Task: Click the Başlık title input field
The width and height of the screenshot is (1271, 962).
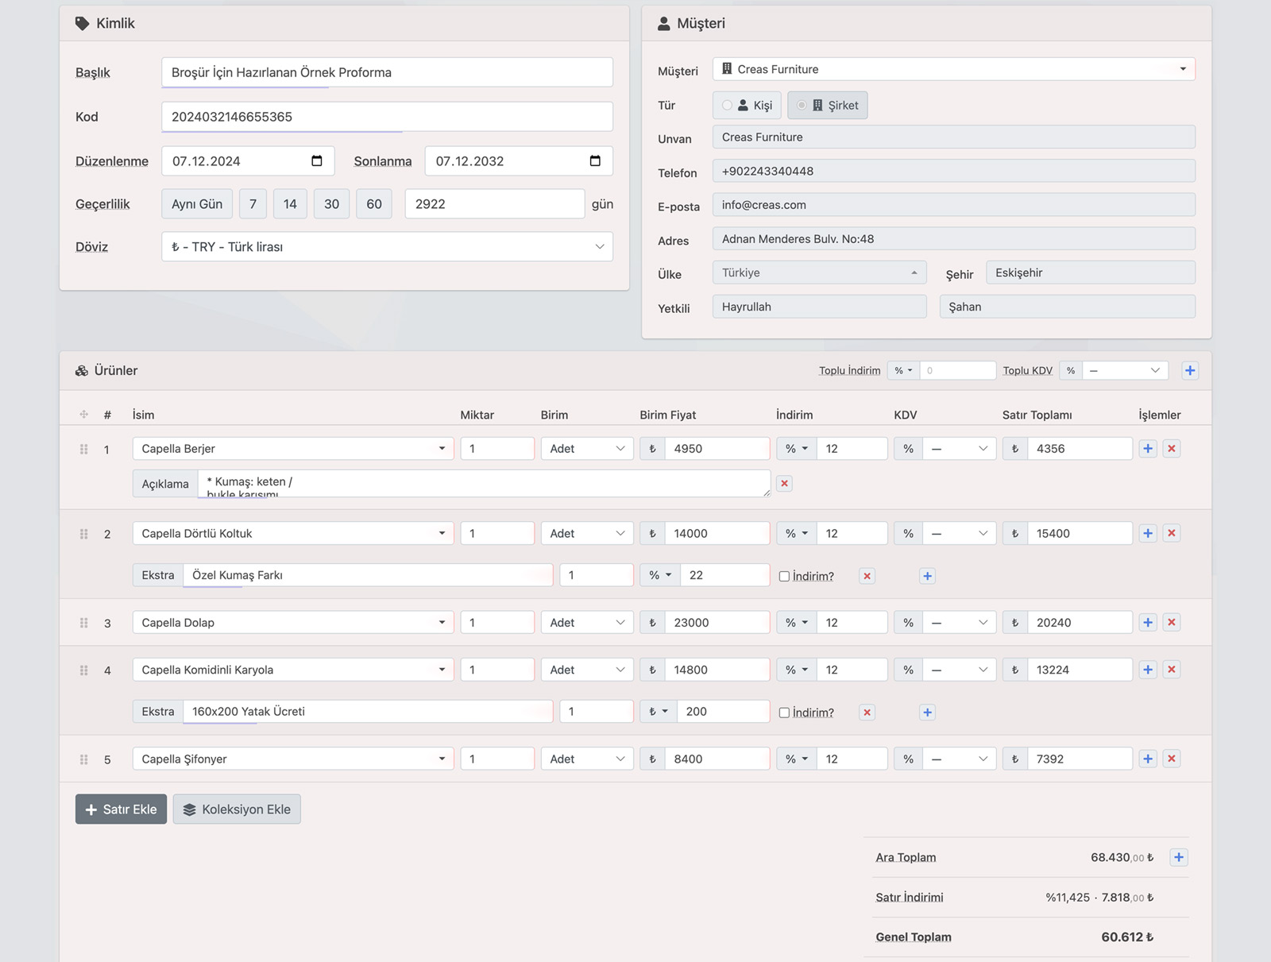Action: 387,72
